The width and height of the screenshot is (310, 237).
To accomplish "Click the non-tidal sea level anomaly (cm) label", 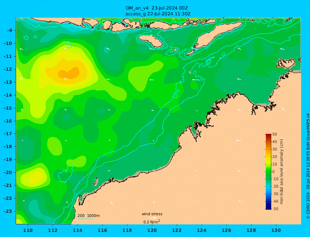I will (x=282, y=171).
